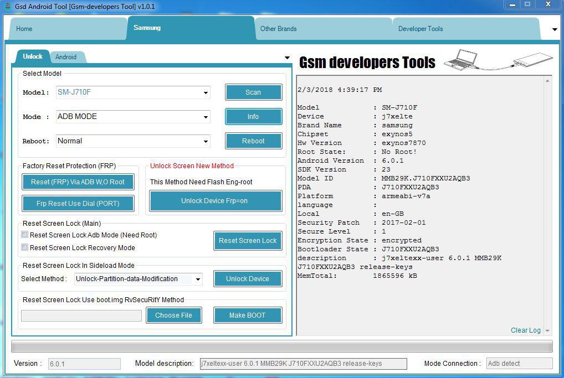The image size is (564, 378).
Task: Click the Mode Connection Adb detect field
Action: coord(519,364)
